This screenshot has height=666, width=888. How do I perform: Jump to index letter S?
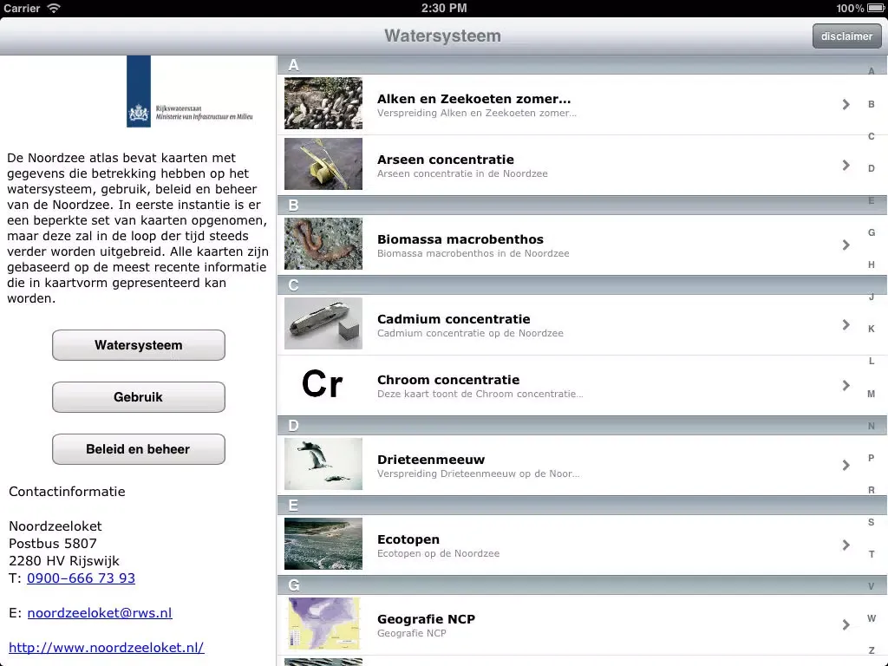point(871,521)
